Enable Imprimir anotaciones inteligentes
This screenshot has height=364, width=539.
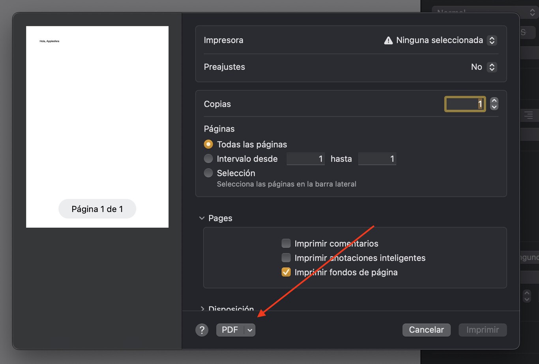tap(286, 258)
